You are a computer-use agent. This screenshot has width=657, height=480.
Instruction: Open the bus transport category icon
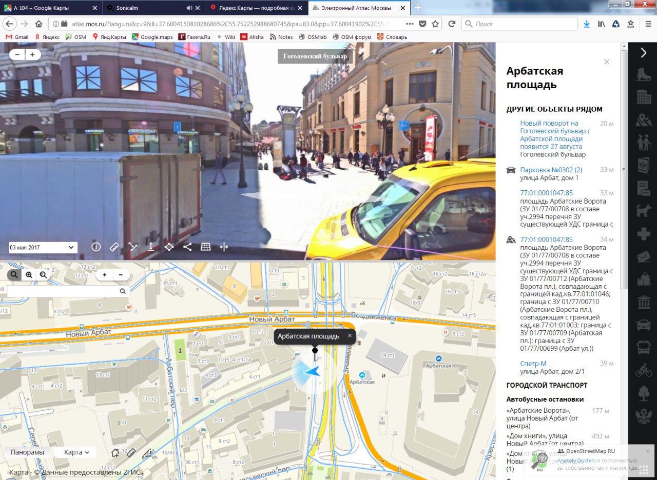(x=644, y=348)
